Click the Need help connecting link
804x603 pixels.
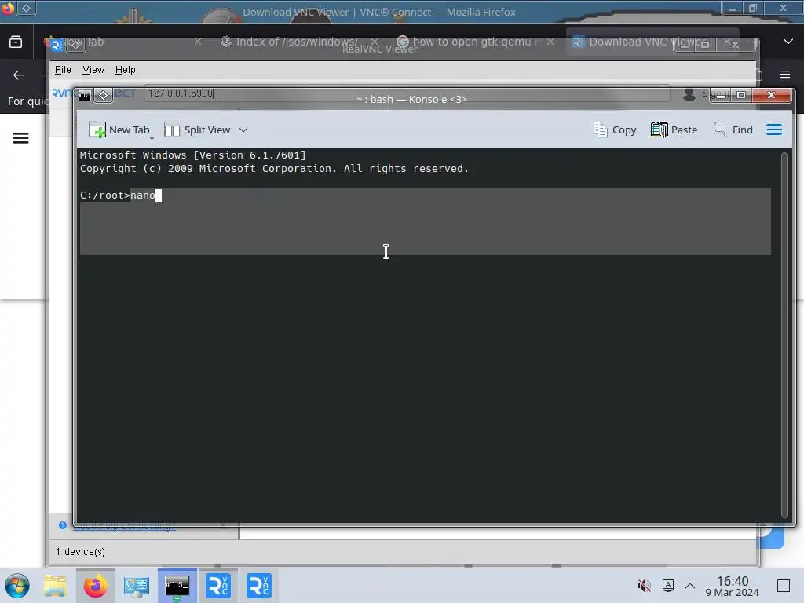(x=124, y=526)
